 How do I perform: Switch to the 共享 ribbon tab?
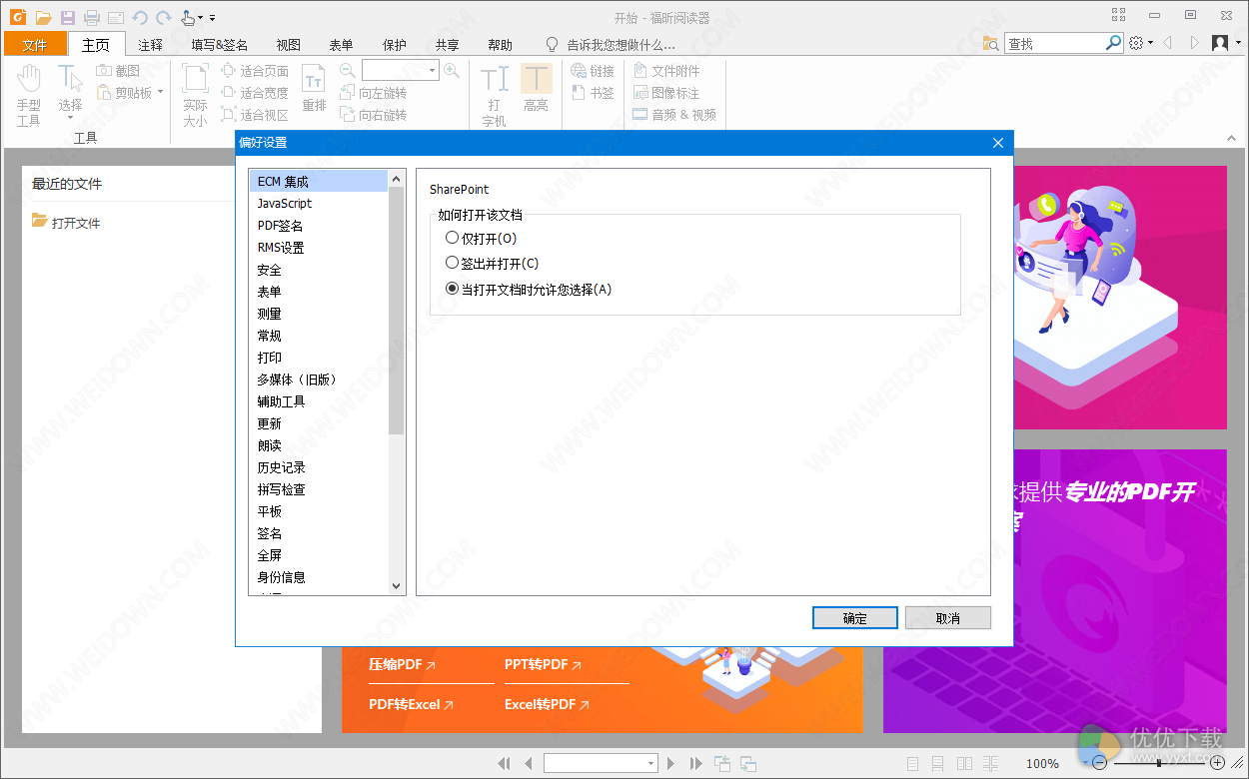click(448, 44)
